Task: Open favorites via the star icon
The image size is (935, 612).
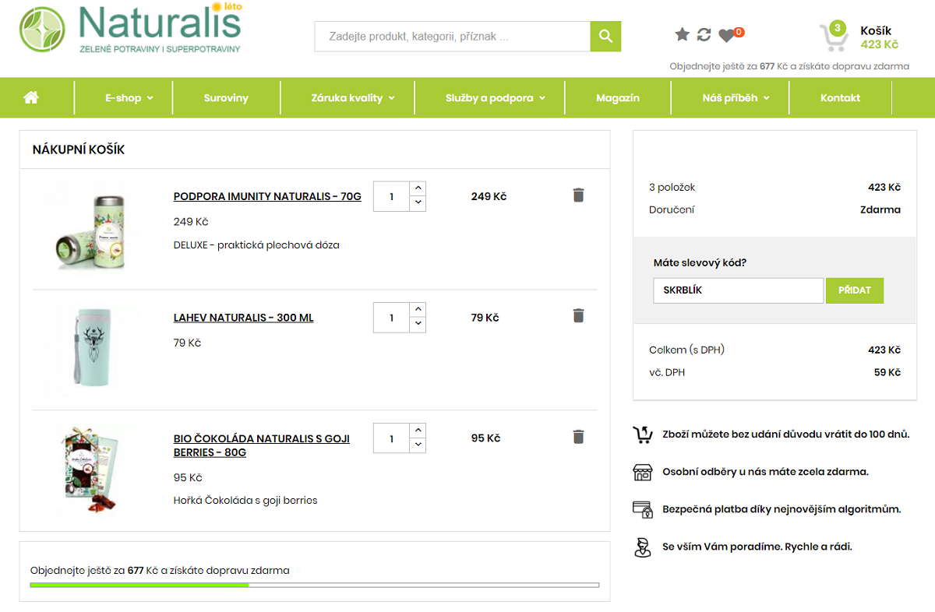Action: pos(683,34)
